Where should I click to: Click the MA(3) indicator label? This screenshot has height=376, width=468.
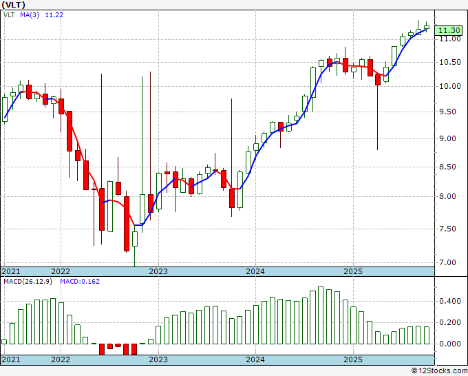coord(30,14)
